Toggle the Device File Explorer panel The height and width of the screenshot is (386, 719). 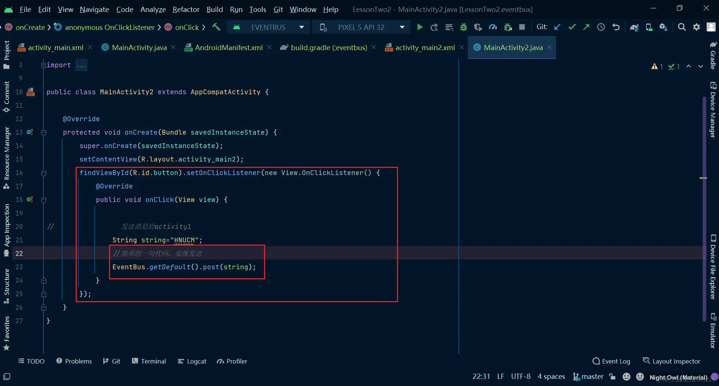[x=713, y=267]
